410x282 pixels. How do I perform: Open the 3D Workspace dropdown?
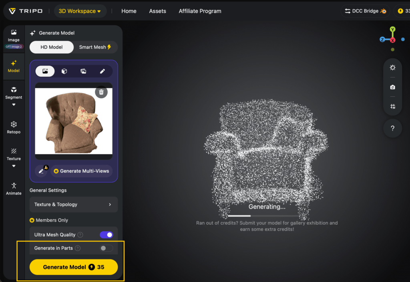[x=80, y=11]
